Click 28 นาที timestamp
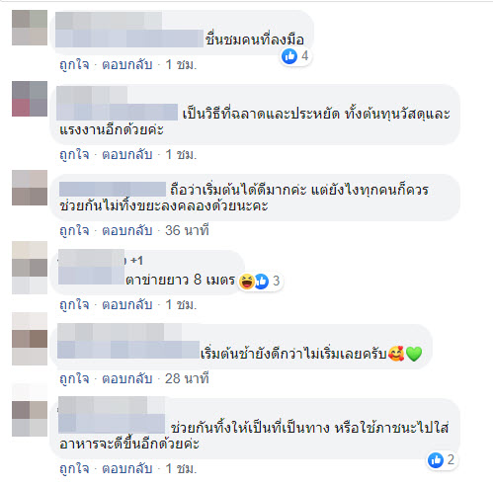 [x=187, y=378]
